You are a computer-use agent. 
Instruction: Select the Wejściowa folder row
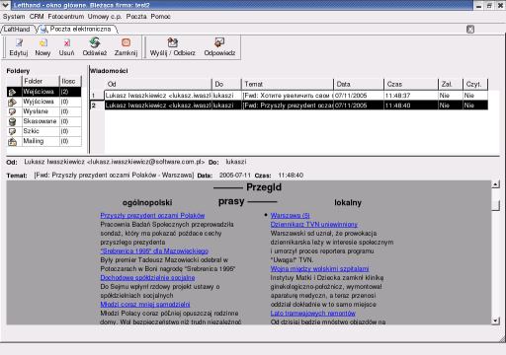coord(43,92)
